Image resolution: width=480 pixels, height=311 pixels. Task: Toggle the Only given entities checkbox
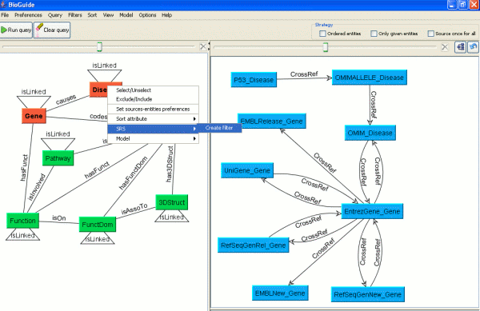click(x=374, y=34)
